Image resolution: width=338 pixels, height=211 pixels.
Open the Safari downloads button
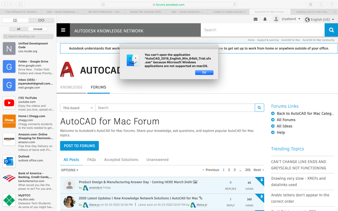click(x=311, y=4)
